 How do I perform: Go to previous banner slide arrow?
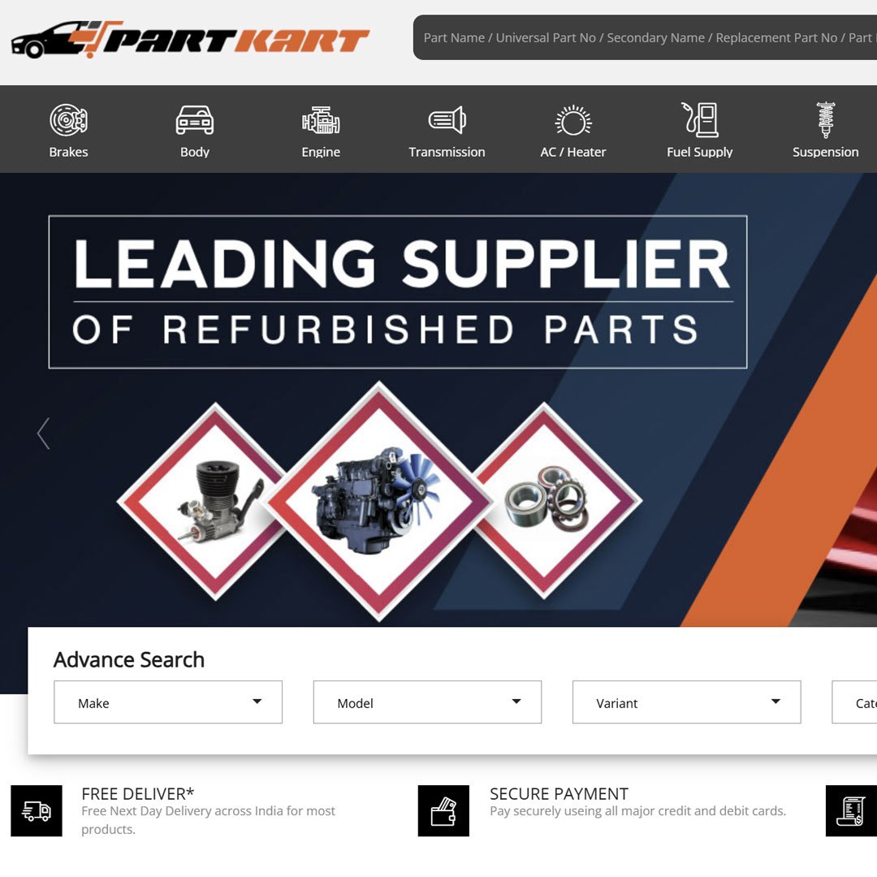(x=44, y=434)
